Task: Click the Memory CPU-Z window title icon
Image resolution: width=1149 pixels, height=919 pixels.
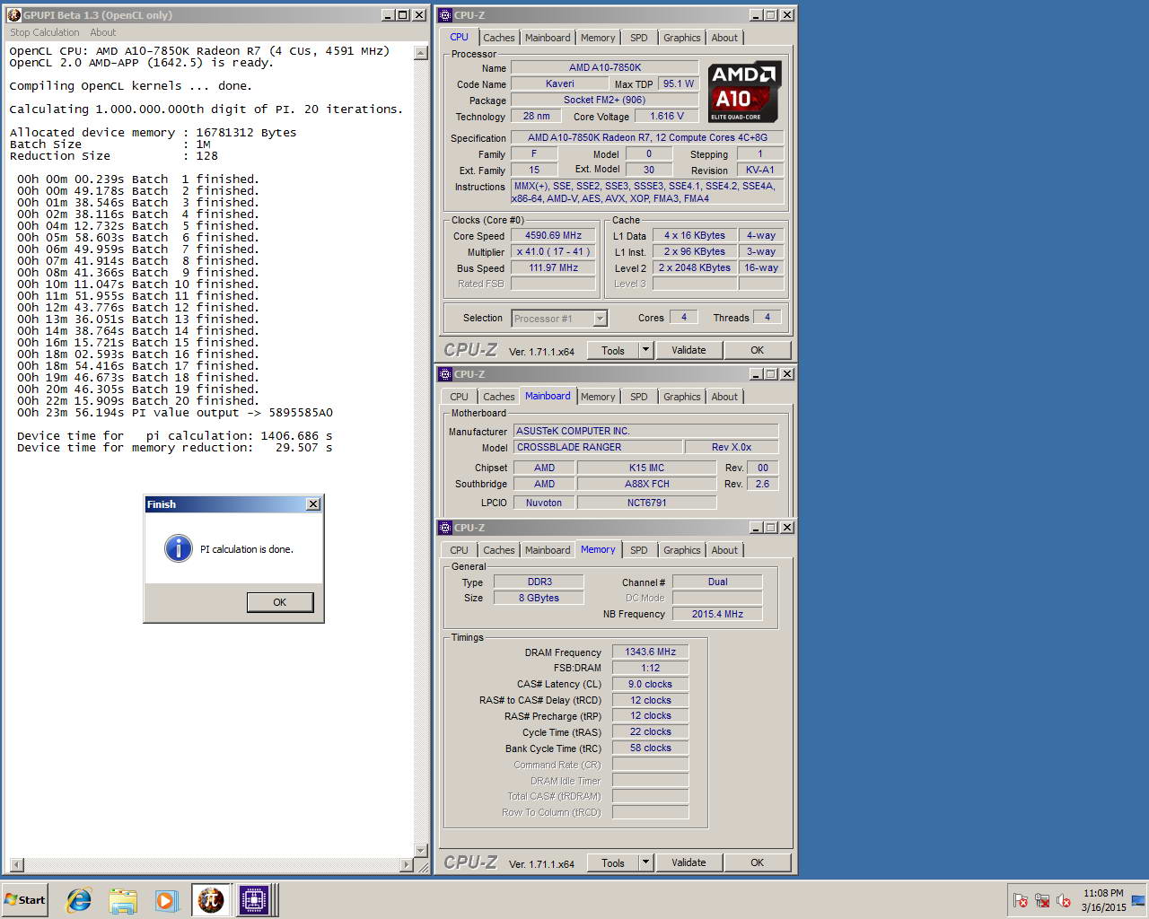Action: coord(445,528)
